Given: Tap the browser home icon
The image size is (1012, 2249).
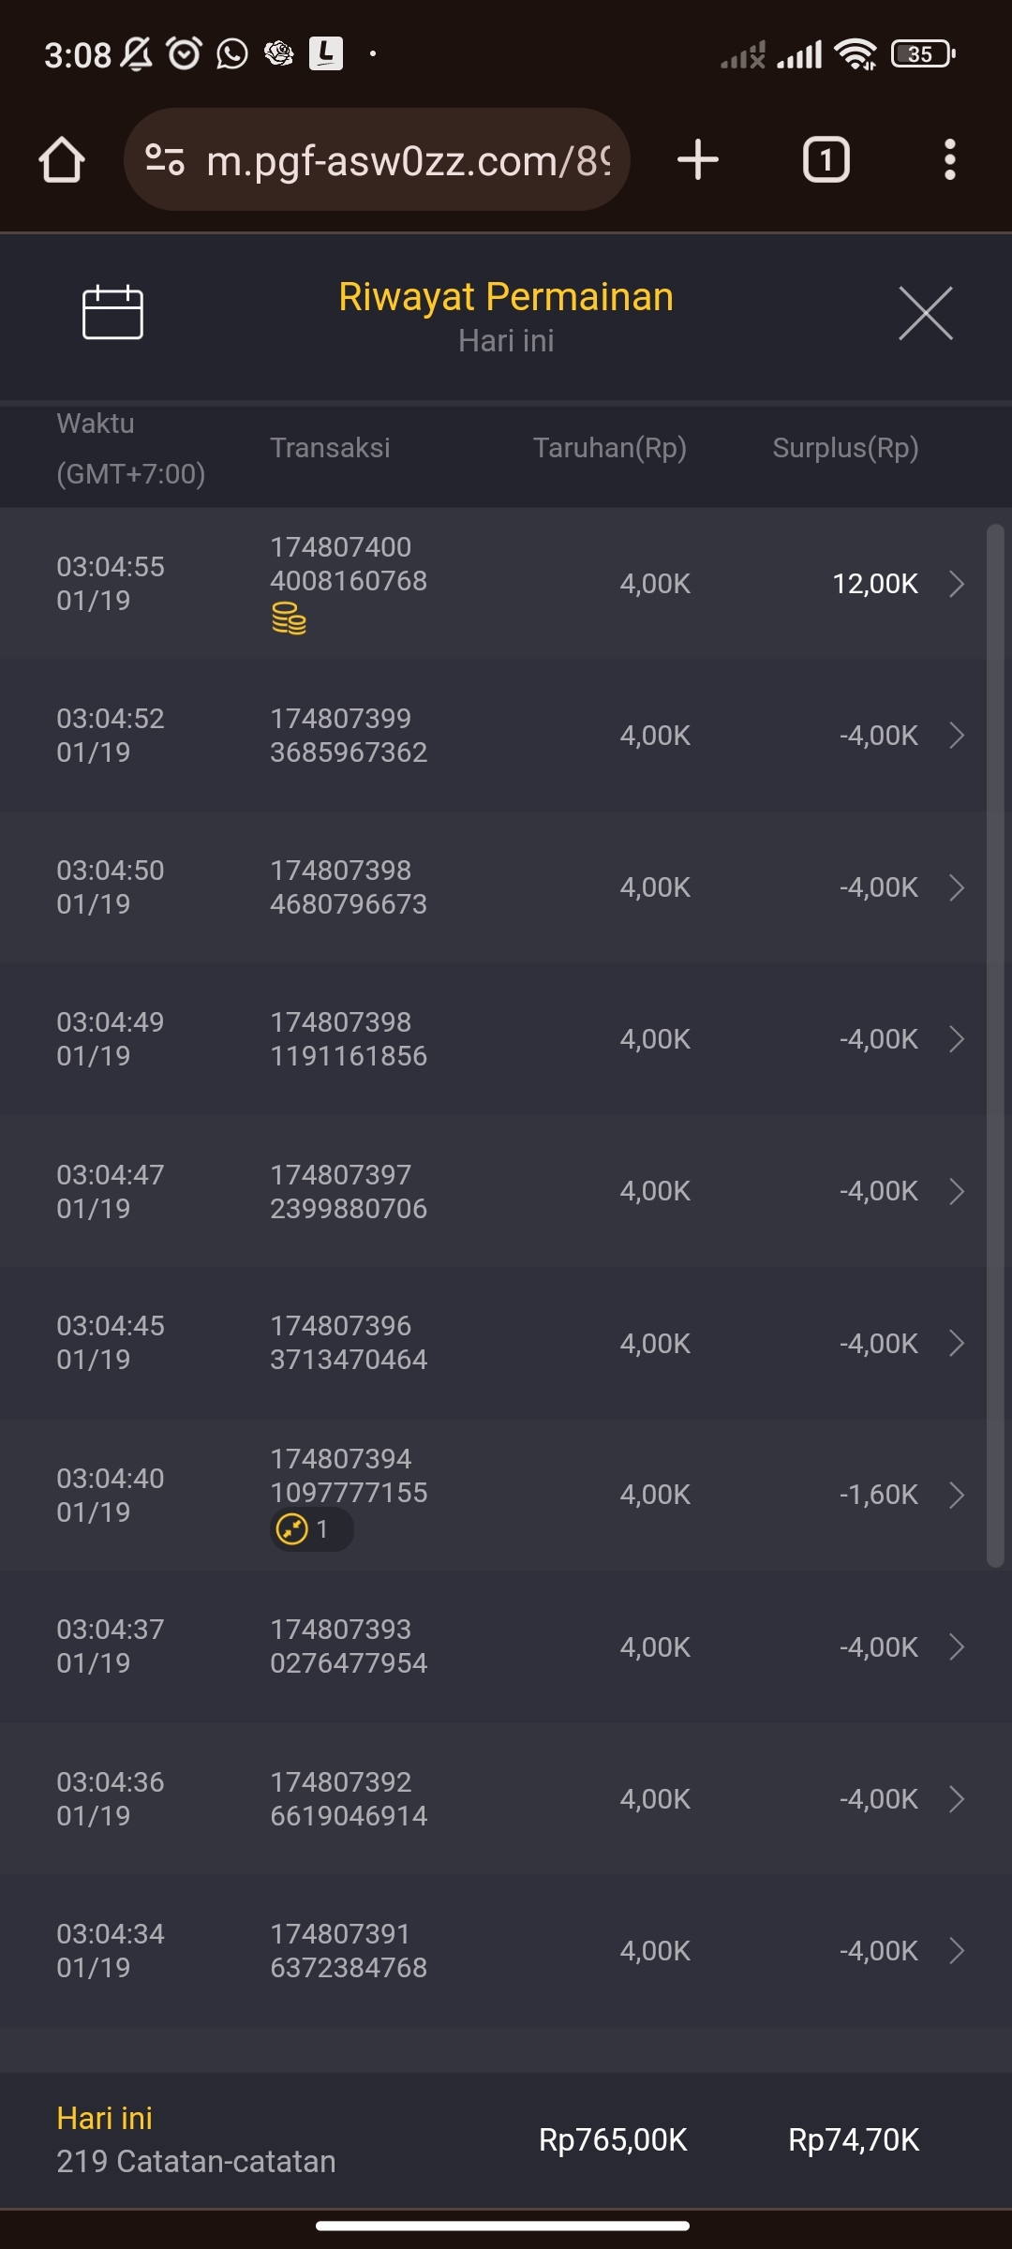Looking at the screenshot, I should (62, 160).
